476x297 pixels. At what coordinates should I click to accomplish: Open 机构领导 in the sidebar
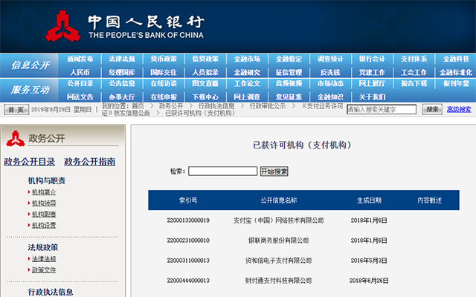43,203
